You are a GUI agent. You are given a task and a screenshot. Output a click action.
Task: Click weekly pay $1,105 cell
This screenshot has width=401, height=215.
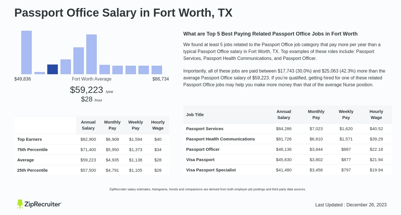point(135,170)
